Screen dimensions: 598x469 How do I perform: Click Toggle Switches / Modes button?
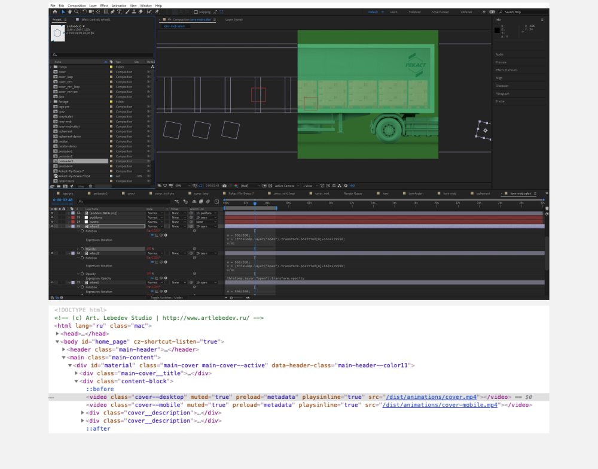[167, 297]
